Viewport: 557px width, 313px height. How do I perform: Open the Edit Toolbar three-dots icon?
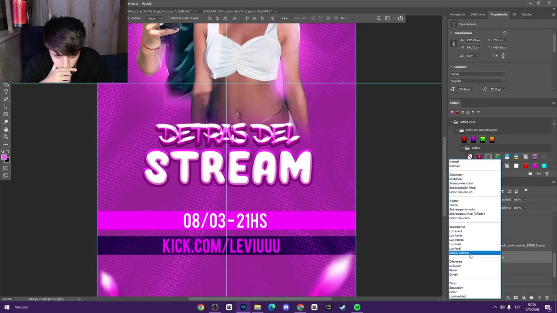coord(6,144)
